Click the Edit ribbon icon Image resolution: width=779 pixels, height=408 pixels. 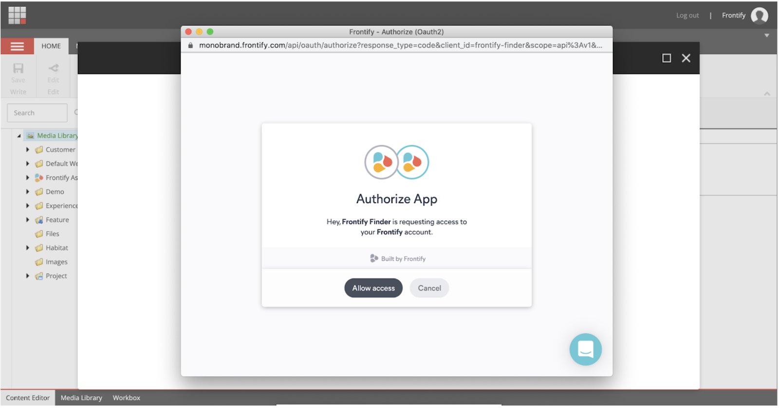coord(54,68)
